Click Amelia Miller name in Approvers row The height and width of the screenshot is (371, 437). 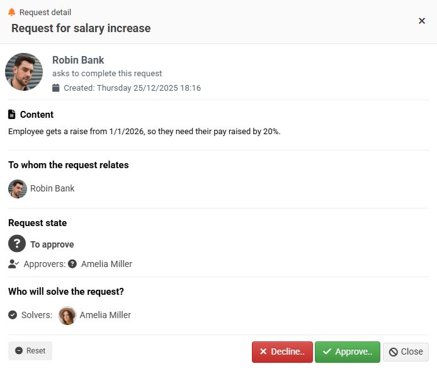pyautogui.click(x=106, y=264)
